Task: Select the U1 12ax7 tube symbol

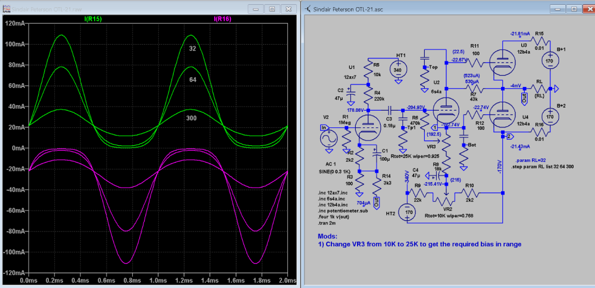Action: pos(368,127)
